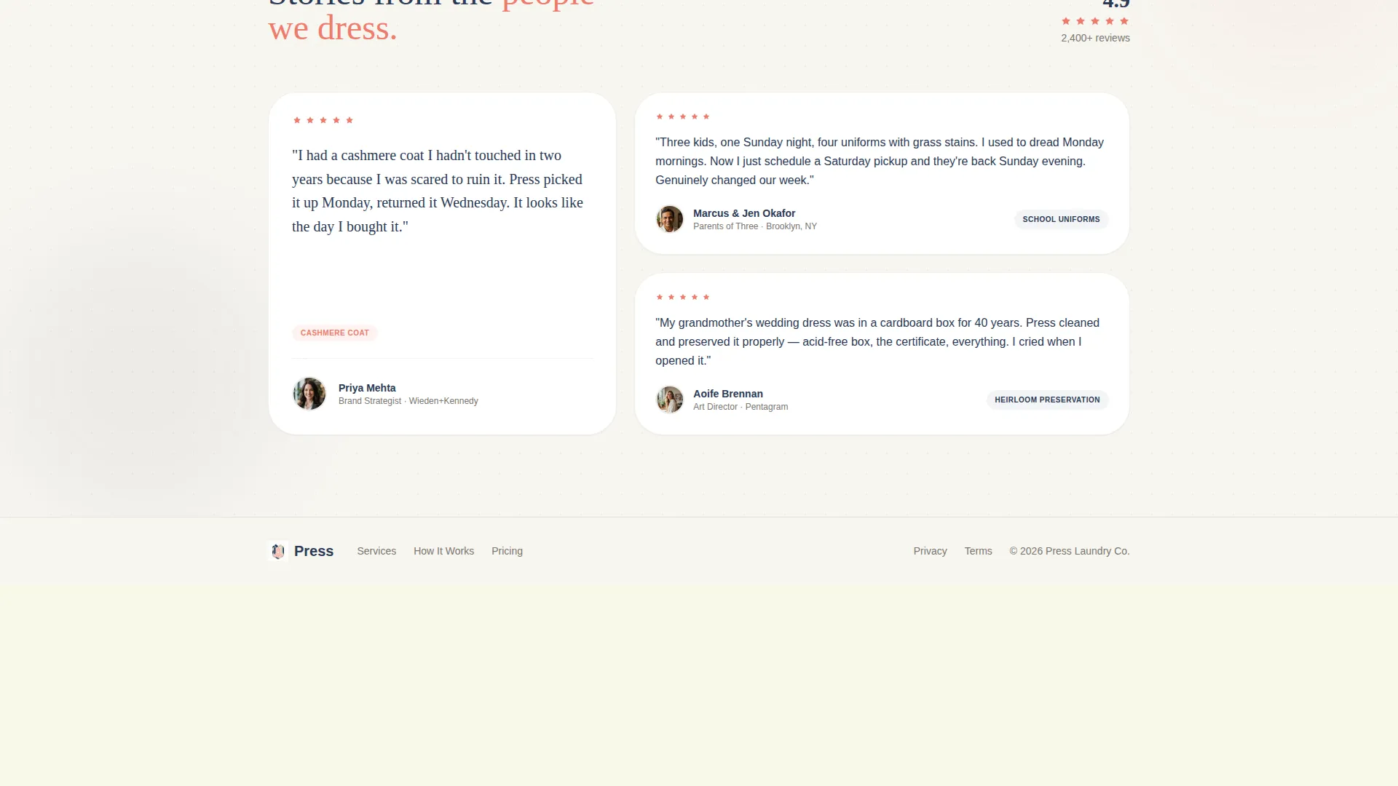The height and width of the screenshot is (786, 1398).
Task: Visit the Pricing footer link
Action: (507, 552)
